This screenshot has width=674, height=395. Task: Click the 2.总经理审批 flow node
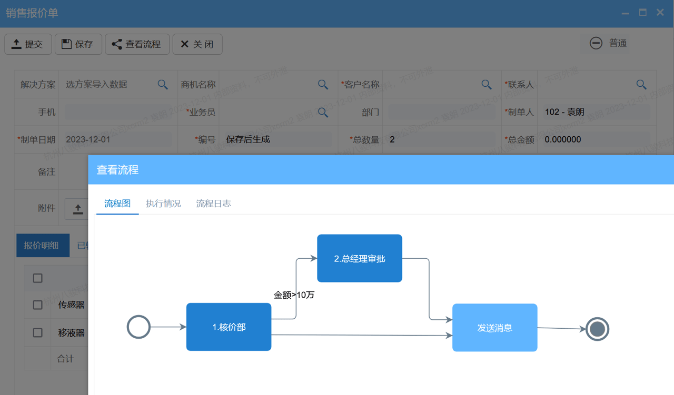click(360, 258)
